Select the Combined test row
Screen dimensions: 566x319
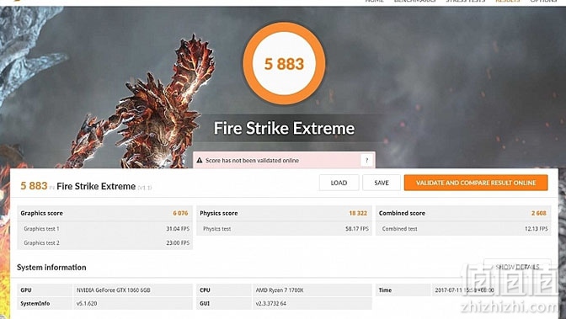[463, 228]
